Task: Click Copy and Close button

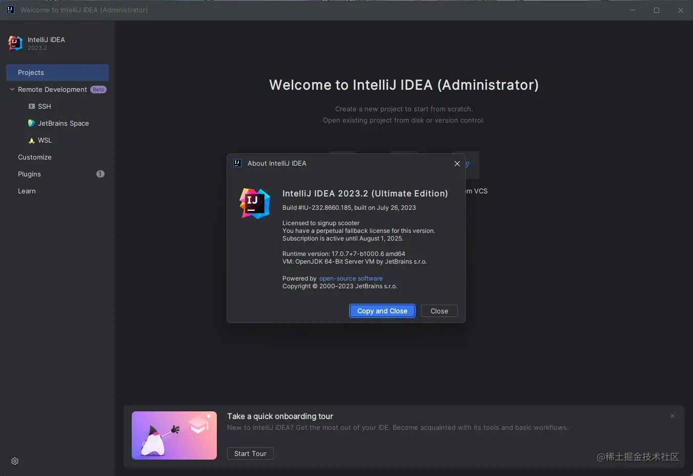Action: (x=382, y=311)
